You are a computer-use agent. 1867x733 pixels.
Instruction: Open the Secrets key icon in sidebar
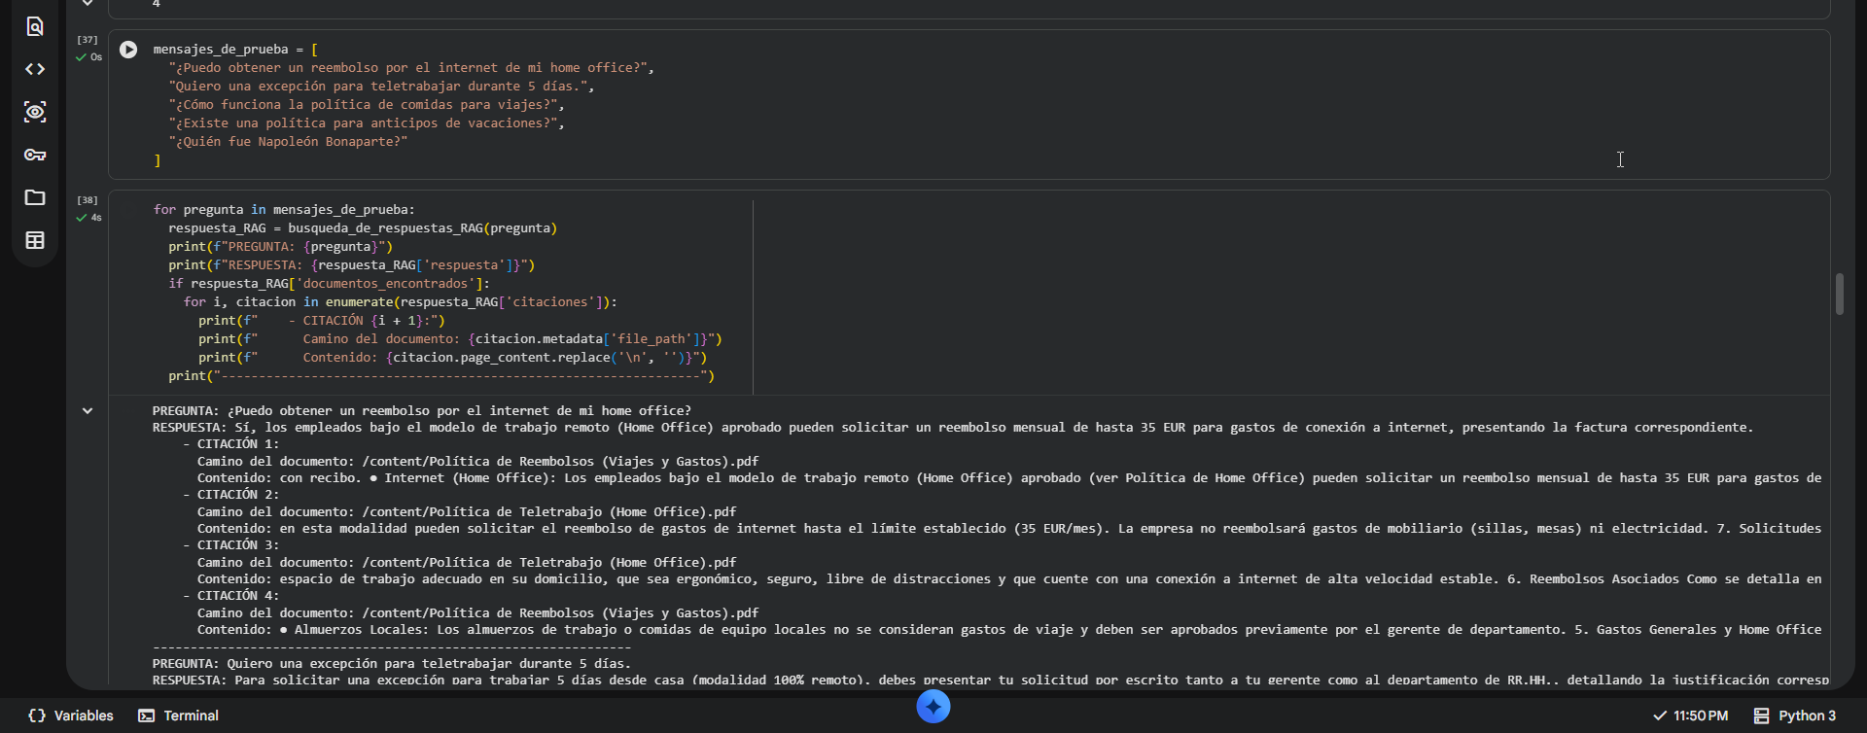(x=35, y=155)
